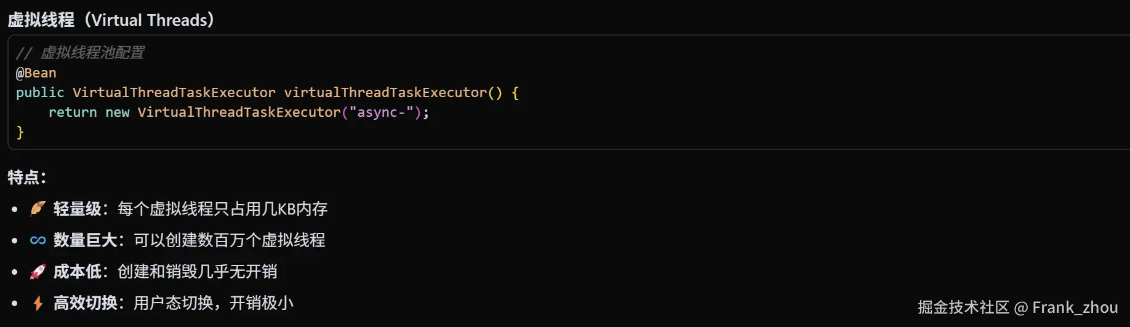This screenshot has width=1130, height=327.
Task: Click the VirtualThreadTaskExecutor return type
Action: coord(174,93)
